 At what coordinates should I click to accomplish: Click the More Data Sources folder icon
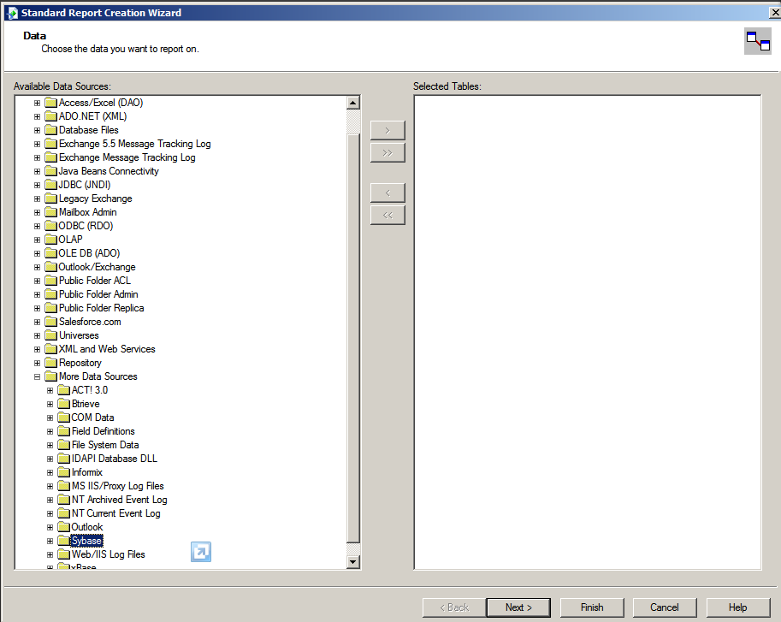(x=50, y=376)
